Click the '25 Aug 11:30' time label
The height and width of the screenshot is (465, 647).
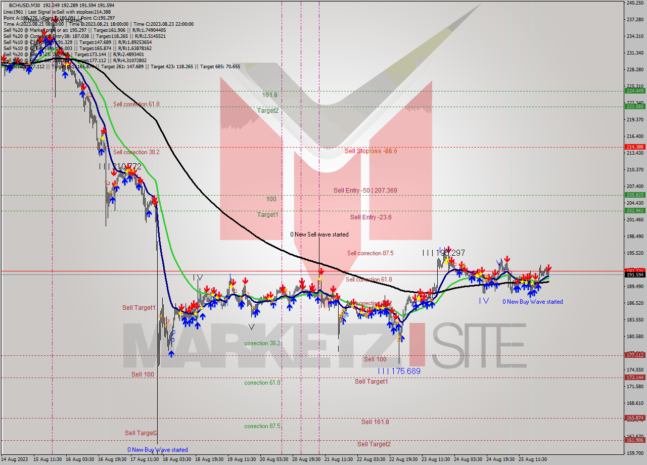tap(533, 459)
